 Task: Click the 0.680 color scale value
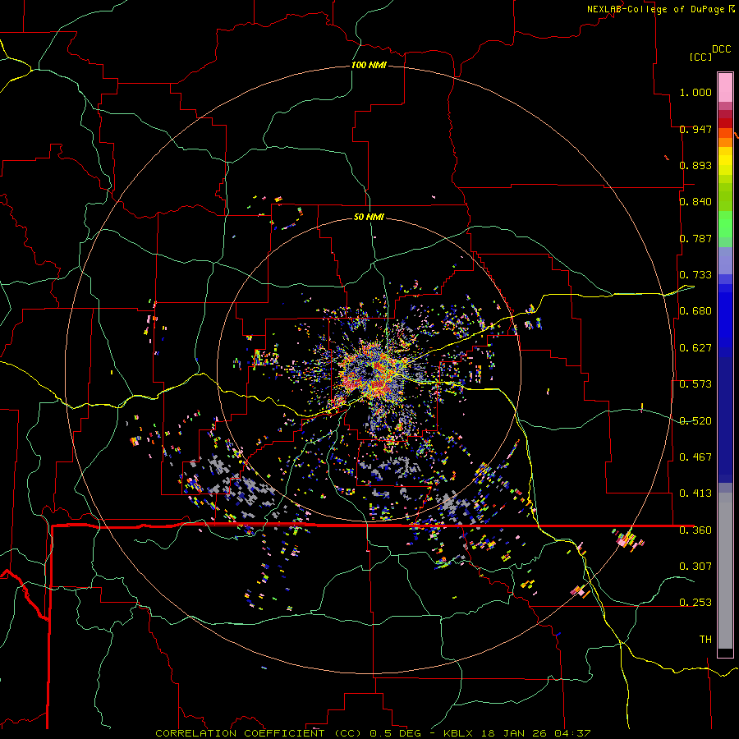click(695, 311)
